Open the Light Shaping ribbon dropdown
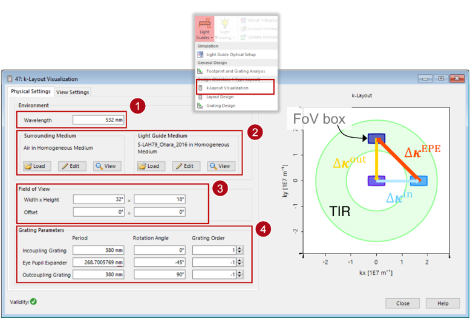The width and height of the screenshot is (473, 320). coord(225,28)
